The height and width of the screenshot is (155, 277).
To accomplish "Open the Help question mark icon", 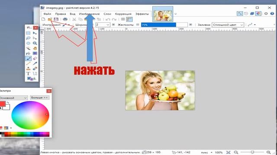I will [272, 13].
